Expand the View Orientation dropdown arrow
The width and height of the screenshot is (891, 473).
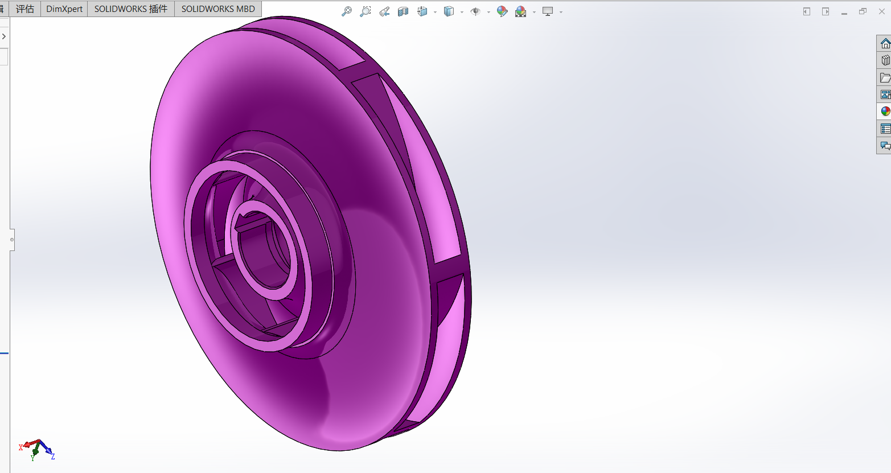435,12
